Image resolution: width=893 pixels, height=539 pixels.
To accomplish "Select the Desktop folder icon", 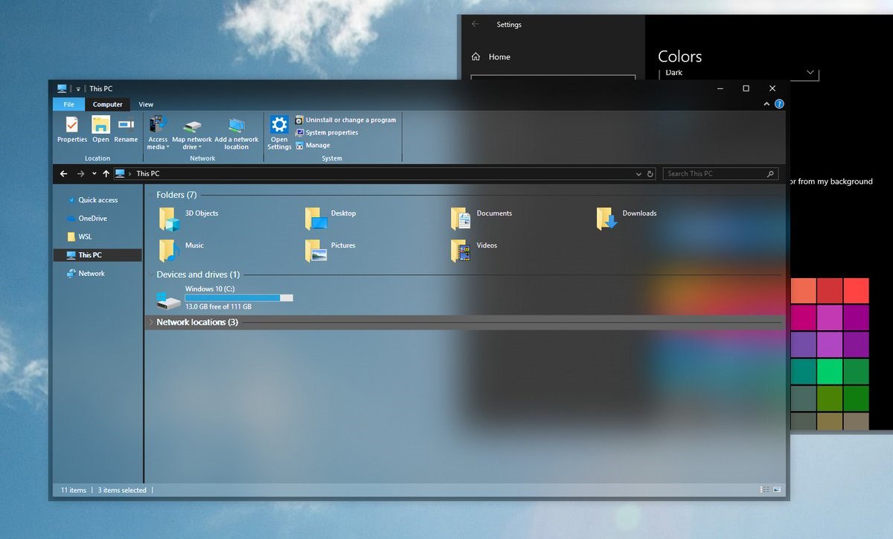I will [x=316, y=219].
